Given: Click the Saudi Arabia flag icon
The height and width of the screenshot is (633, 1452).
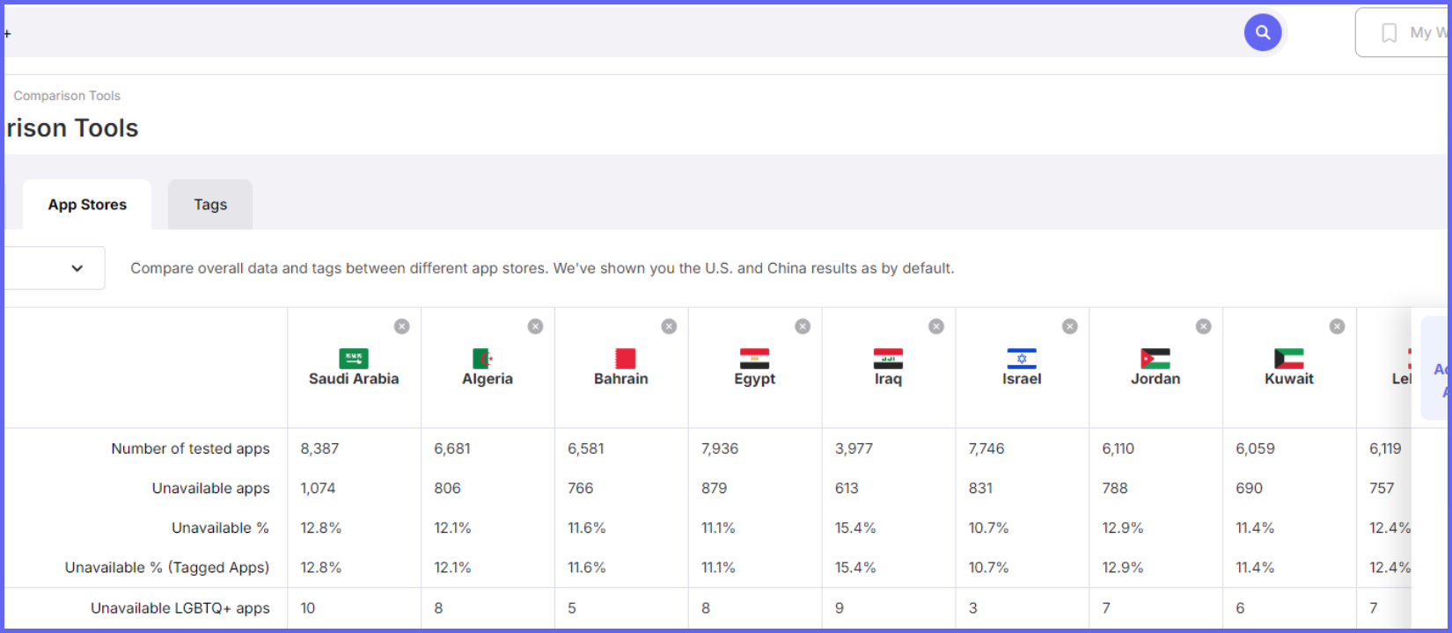Looking at the screenshot, I should 354,358.
